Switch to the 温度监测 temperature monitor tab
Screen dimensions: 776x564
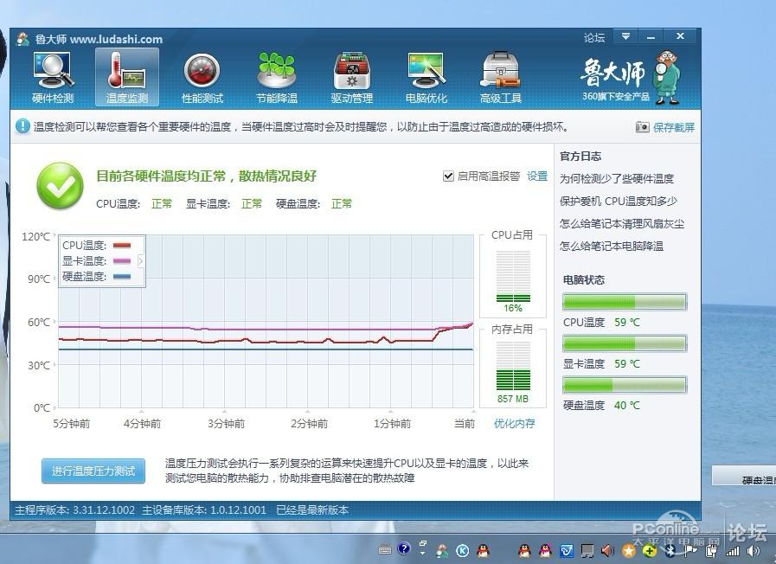coord(127,78)
